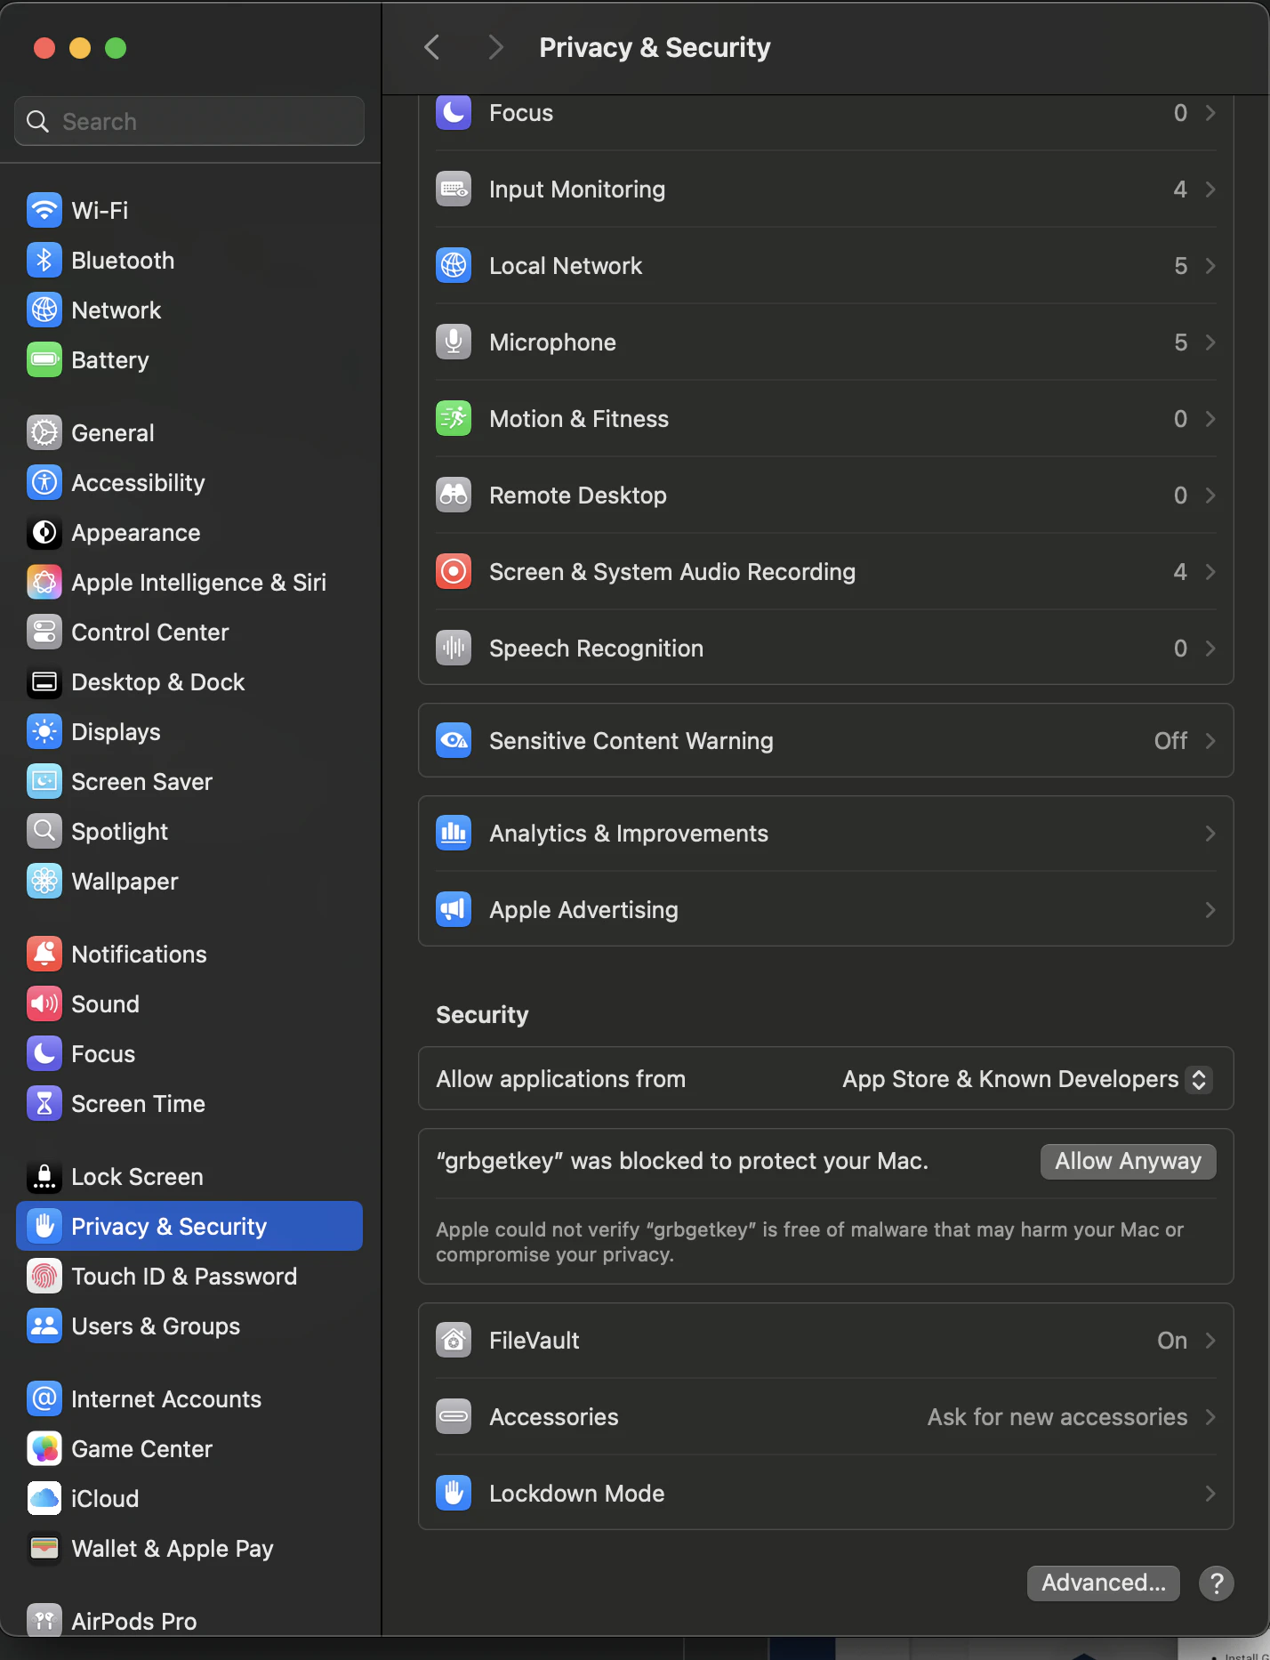Open the Advanced... button
Screen dimensions: 1270x1660
click(1103, 1583)
